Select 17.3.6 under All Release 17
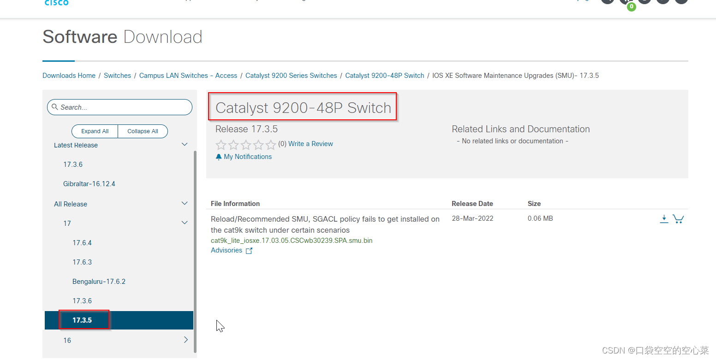The image size is (716, 359). 82,301
